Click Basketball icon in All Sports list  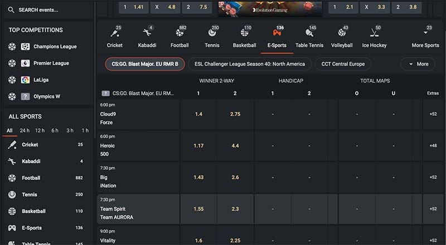tap(12, 211)
